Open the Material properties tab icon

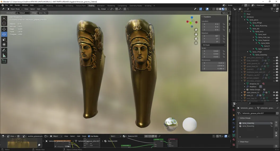pos(234,140)
